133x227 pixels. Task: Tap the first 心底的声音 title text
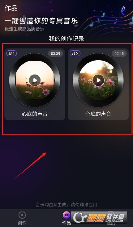(x=35, y=114)
